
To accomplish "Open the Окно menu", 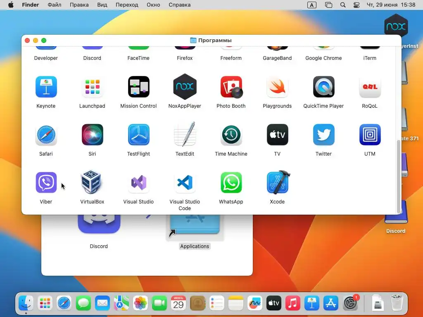I will pos(153,5).
